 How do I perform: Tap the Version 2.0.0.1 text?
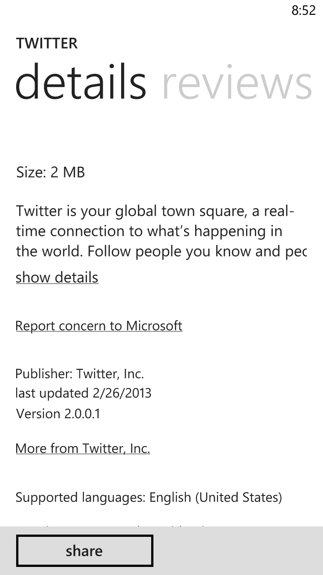(x=58, y=414)
